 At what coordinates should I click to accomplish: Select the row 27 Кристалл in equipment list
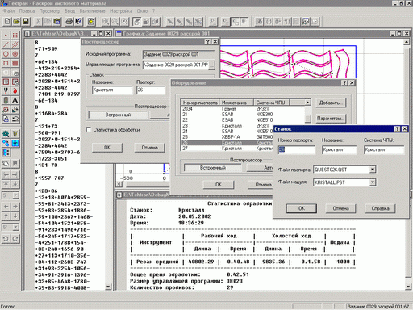click(227, 149)
